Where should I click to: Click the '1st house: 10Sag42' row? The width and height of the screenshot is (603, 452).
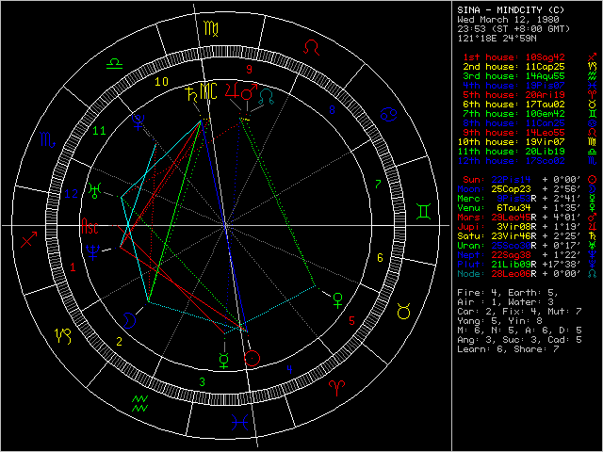(530, 57)
